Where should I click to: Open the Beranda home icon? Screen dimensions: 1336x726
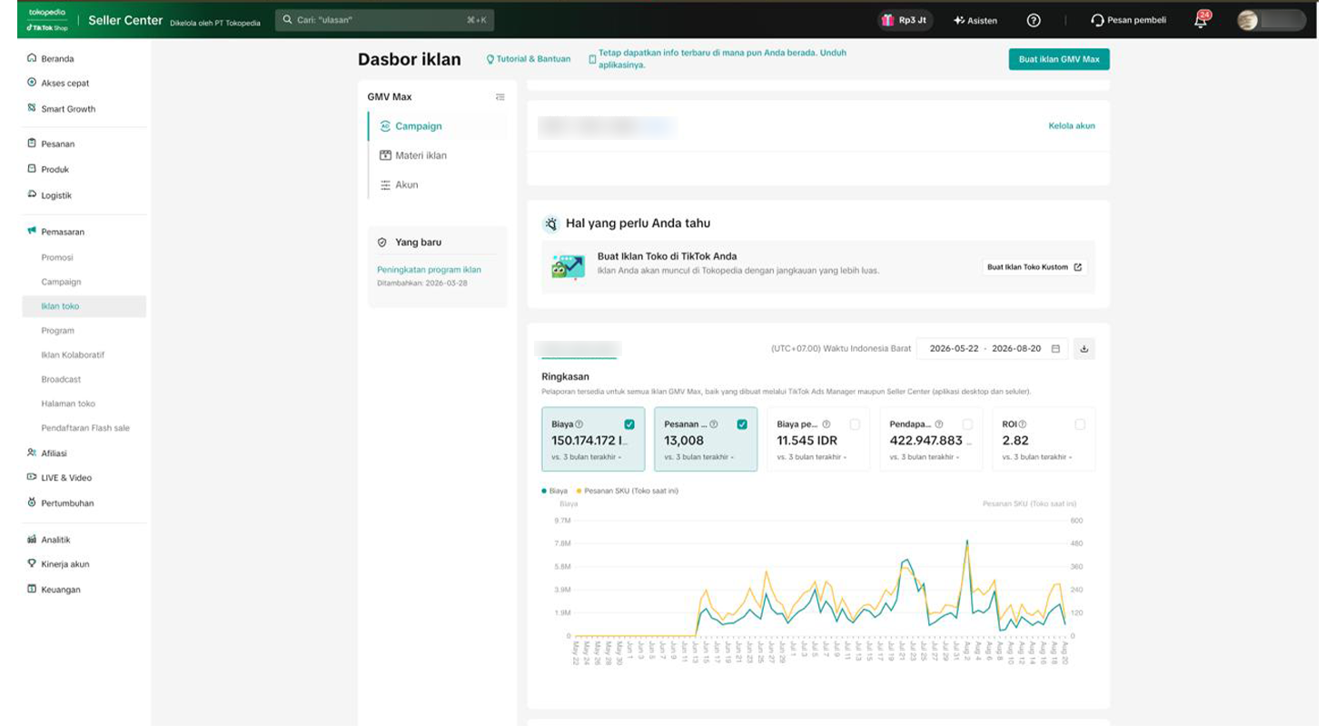(x=32, y=58)
